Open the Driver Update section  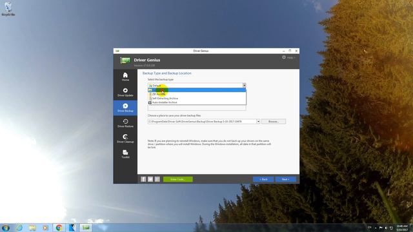[x=125, y=92]
